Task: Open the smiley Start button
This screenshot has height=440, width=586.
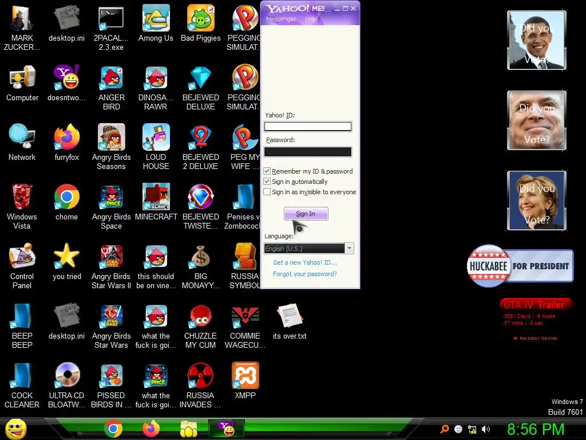Action: point(16,429)
